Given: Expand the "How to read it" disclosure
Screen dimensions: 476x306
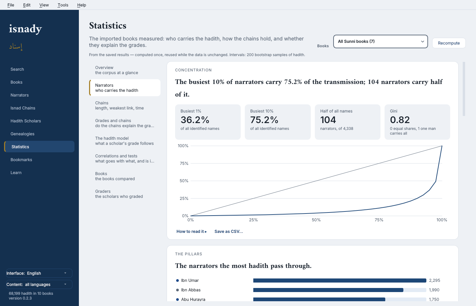Looking at the screenshot, I should click(x=191, y=232).
